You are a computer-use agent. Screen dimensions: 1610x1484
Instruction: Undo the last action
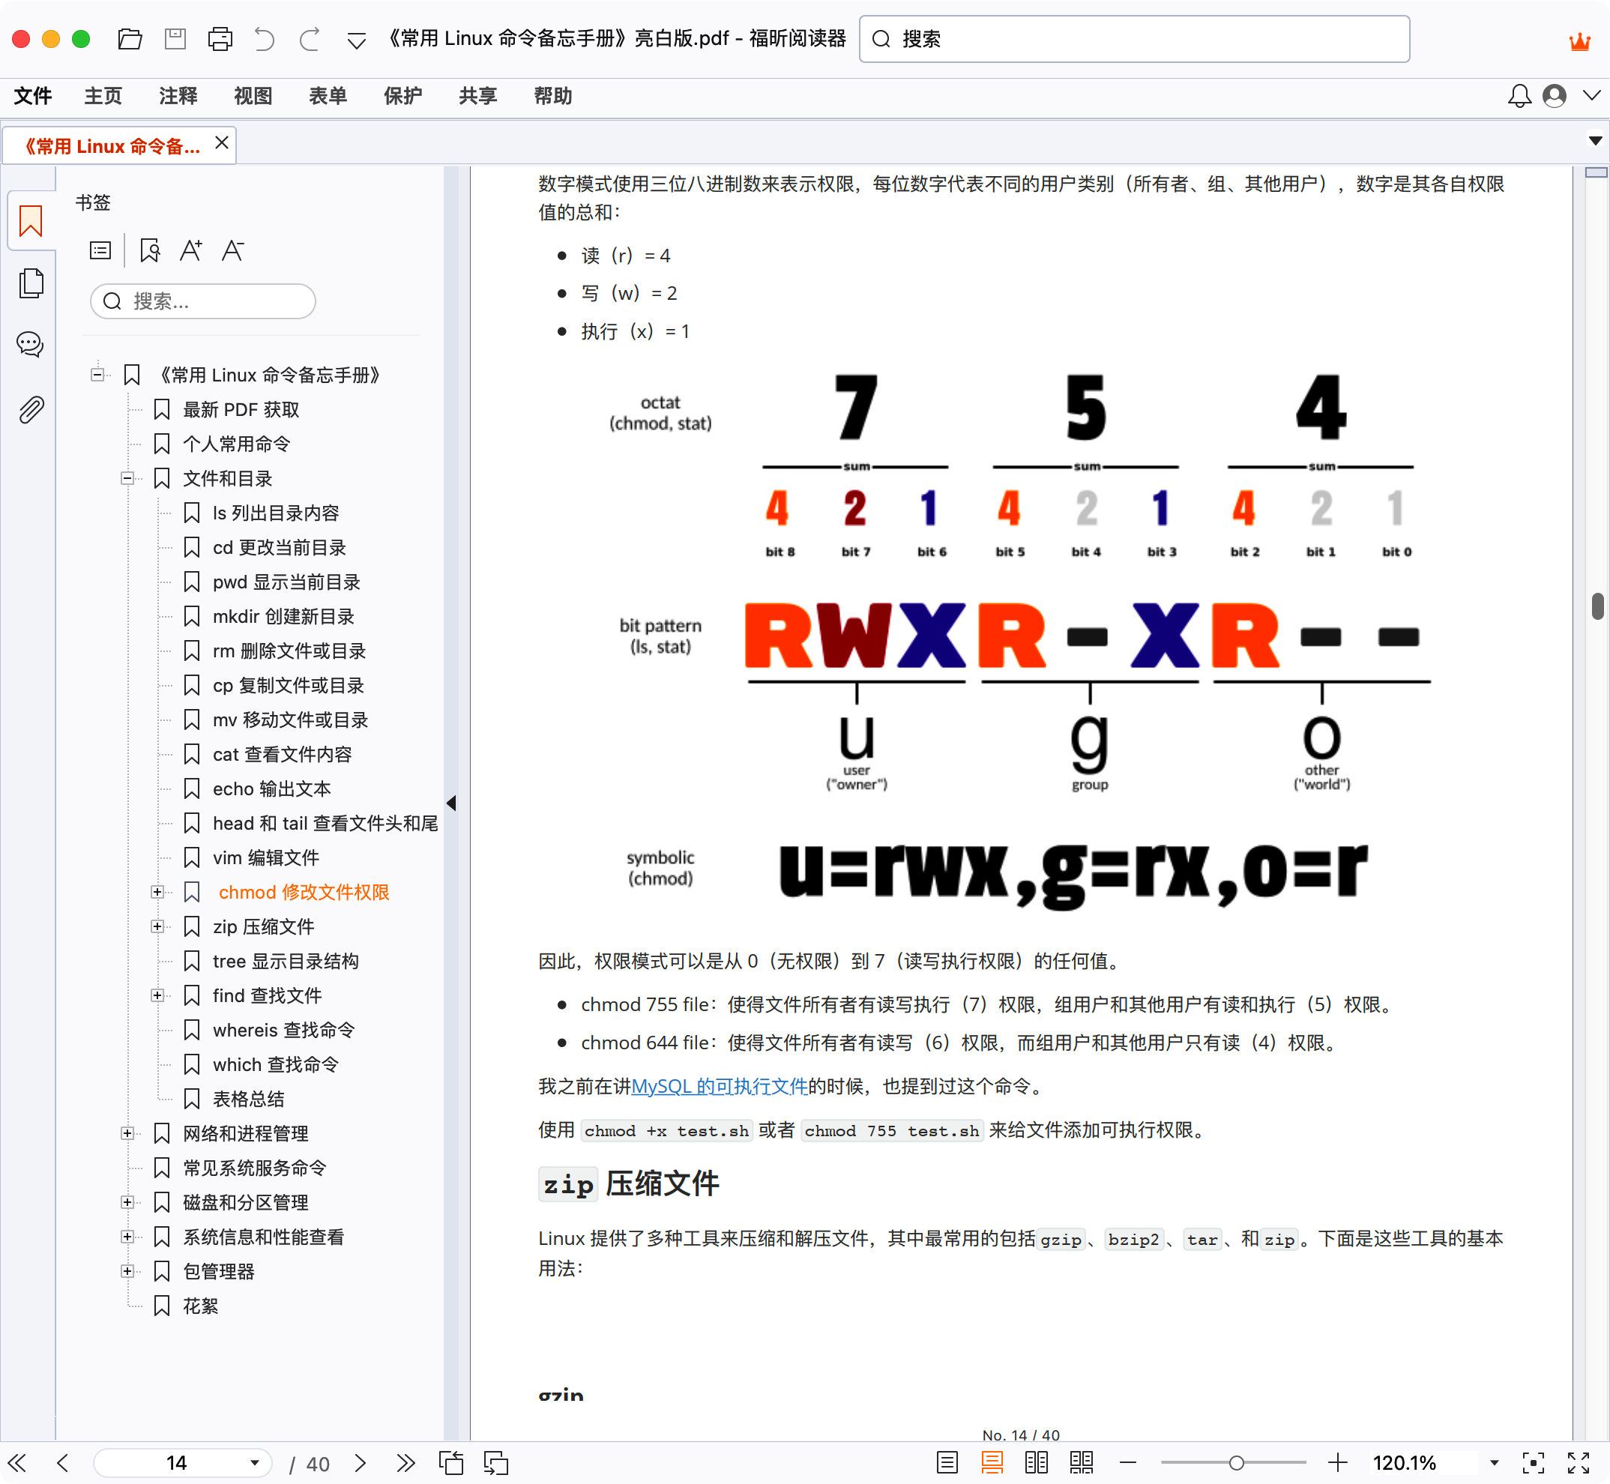(x=265, y=38)
